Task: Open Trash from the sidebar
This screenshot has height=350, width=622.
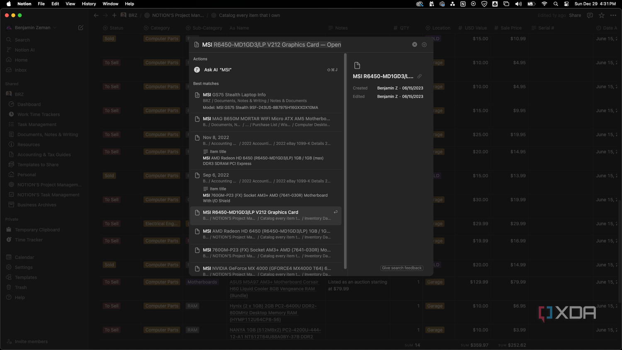Action: (x=21, y=287)
